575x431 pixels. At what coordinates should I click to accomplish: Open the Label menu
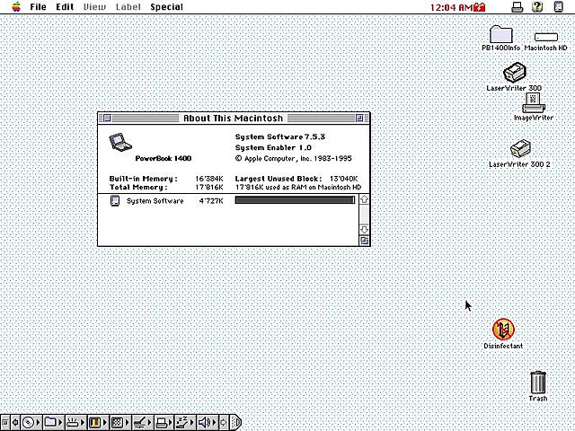point(128,7)
